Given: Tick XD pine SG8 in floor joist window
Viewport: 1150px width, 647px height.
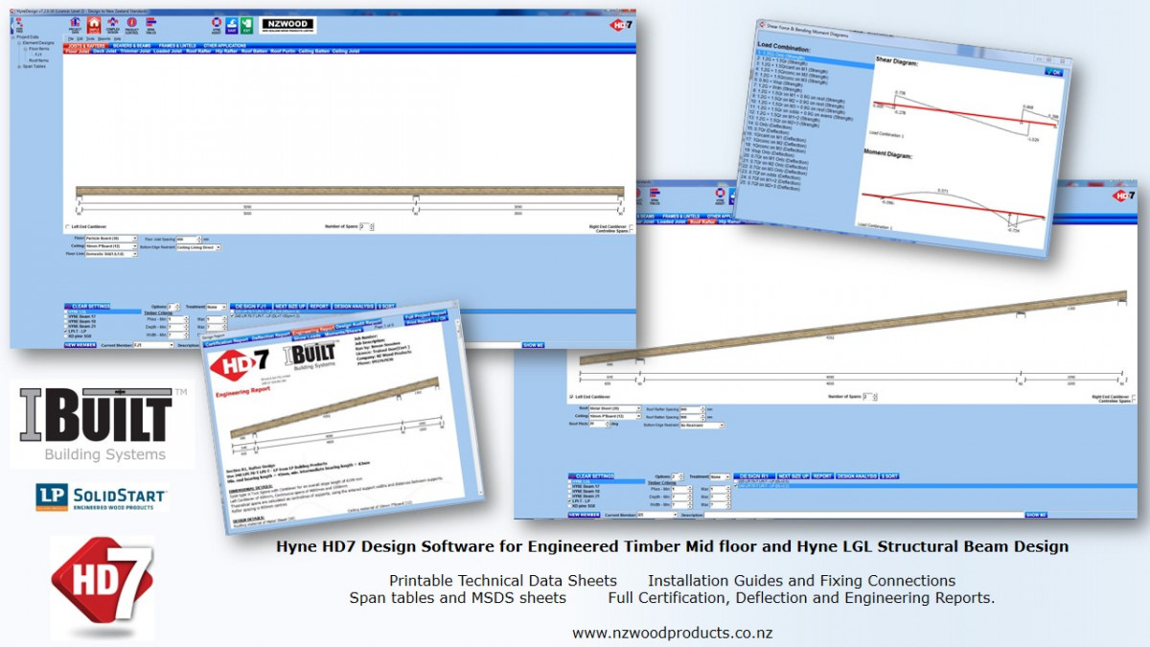Looking at the screenshot, I should [66, 337].
